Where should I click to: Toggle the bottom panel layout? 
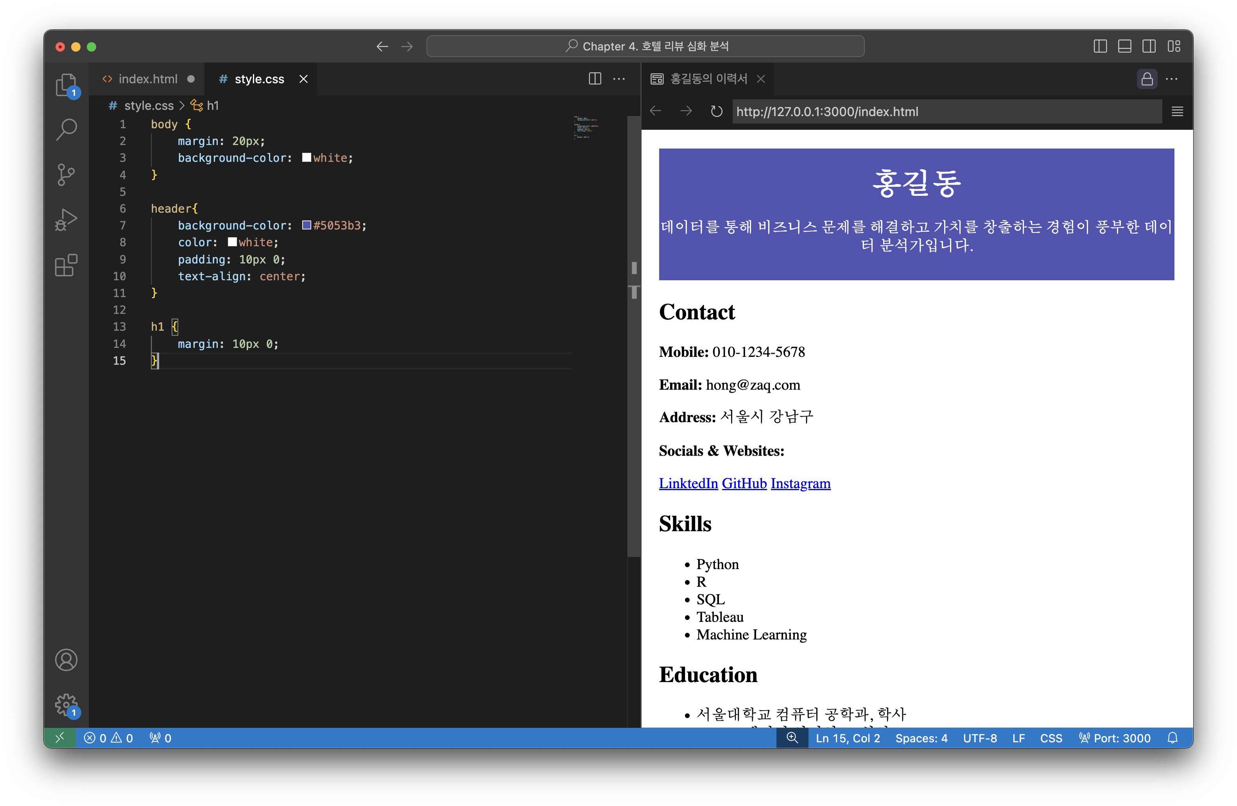tap(1124, 46)
